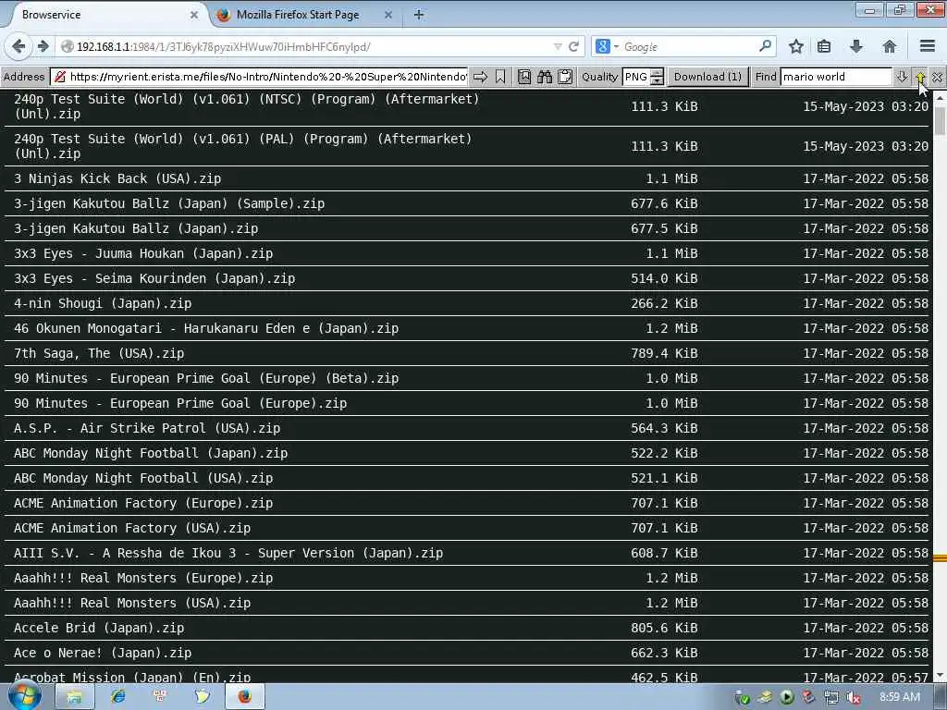Image resolution: width=947 pixels, height=710 pixels.
Task: Open the network tray icon
Action: pos(831,698)
